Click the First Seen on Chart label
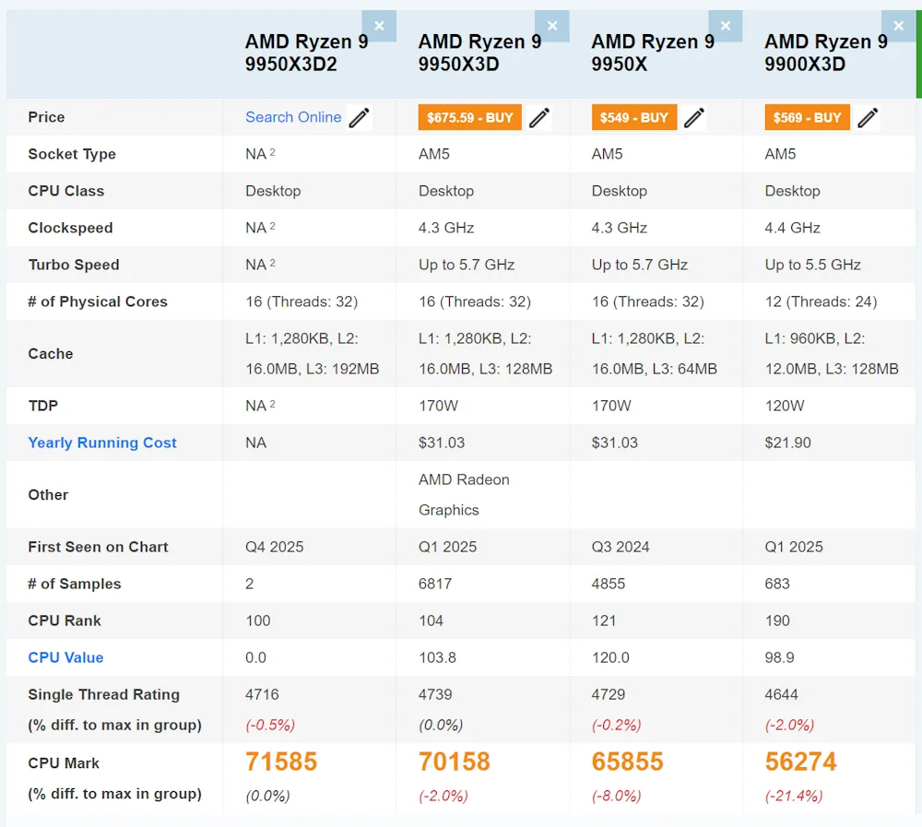Image resolution: width=922 pixels, height=827 pixels. click(x=99, y=547)
